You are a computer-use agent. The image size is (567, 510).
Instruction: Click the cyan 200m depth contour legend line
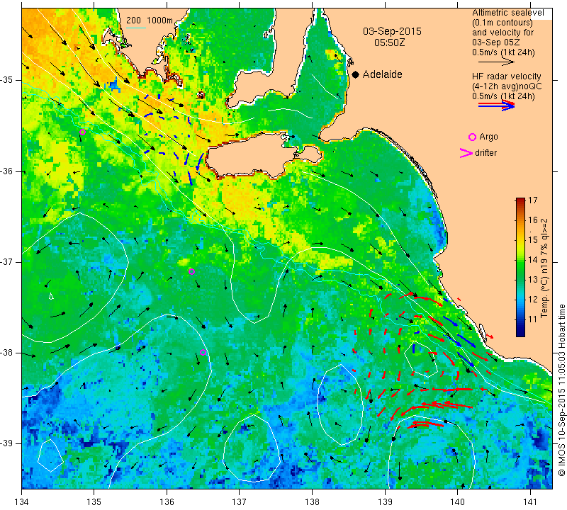(136, 28)
